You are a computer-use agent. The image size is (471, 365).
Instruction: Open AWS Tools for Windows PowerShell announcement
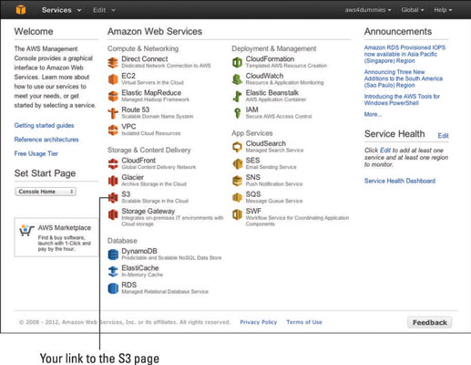(x=402, y=99)
